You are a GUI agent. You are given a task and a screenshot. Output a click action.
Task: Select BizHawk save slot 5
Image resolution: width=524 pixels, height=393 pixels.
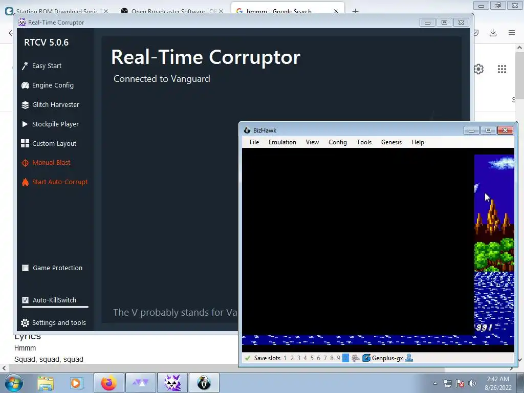[x=312, y=358]
